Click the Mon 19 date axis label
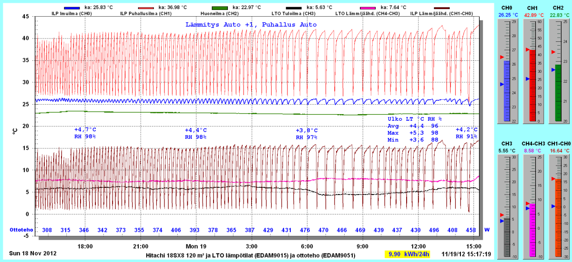The width and height of the screenshot is (572, 262). coord(196,246)
